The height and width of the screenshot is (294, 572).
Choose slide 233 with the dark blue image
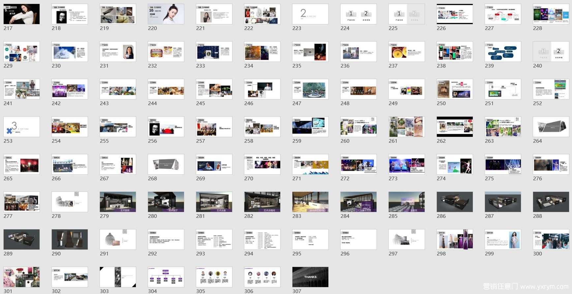(x=214, y=52)
